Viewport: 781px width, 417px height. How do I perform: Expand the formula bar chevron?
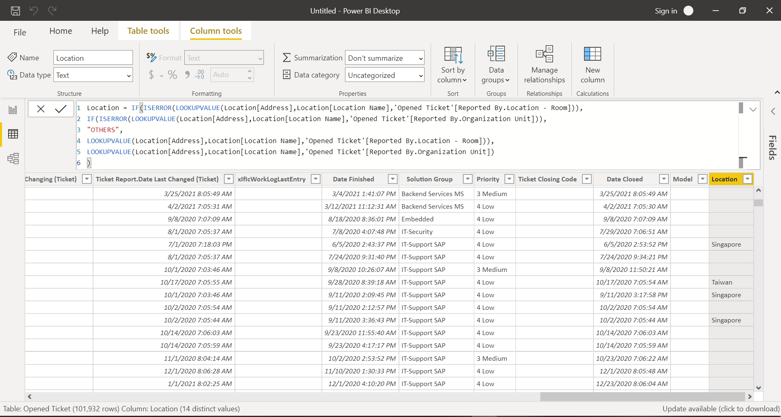[753, 109]
